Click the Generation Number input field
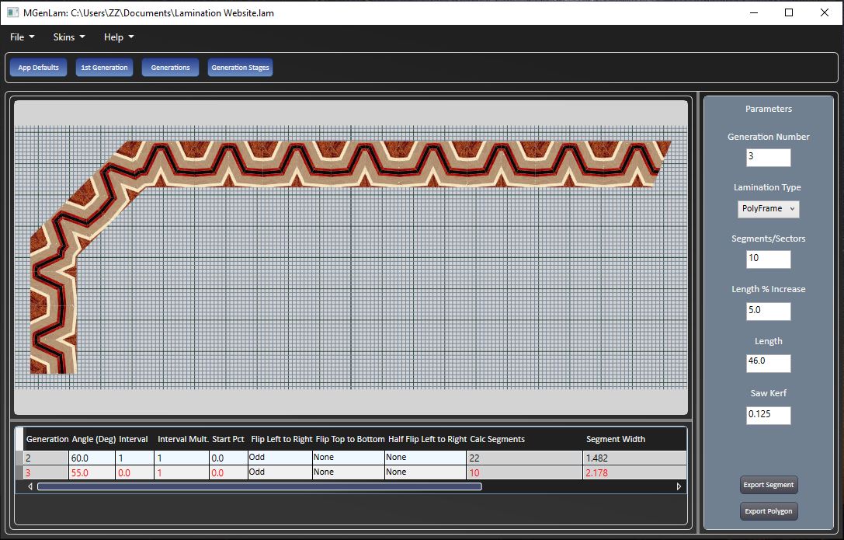 [768, 157]
